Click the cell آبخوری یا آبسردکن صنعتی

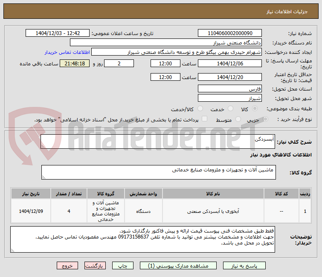pyautogui.click(x=213, y=211)
